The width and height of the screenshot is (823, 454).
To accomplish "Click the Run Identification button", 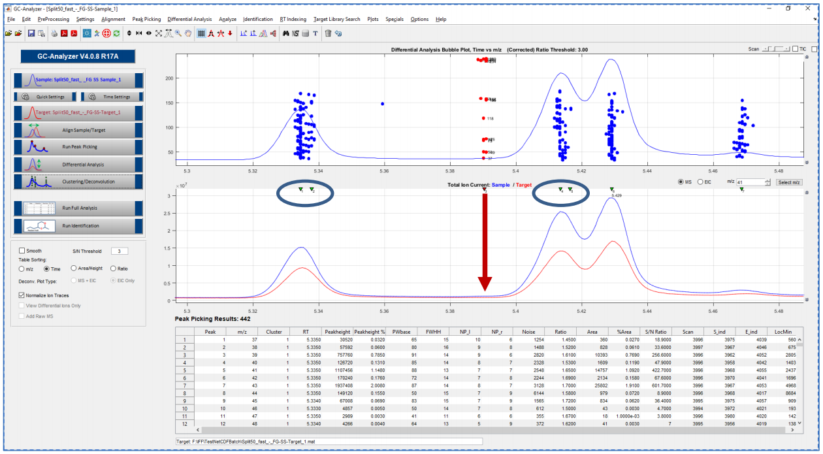I will tap(78, 226).
